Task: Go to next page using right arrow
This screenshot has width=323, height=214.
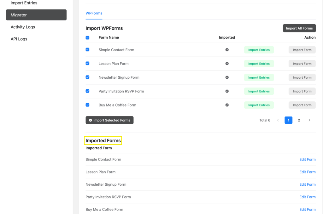Action: tap(309, 120)
